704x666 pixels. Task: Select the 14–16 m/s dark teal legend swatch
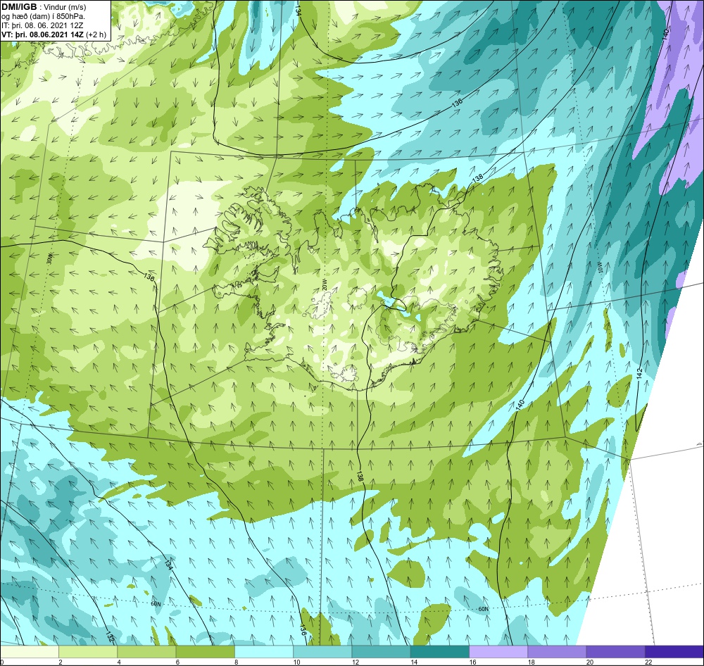[439, 651]
